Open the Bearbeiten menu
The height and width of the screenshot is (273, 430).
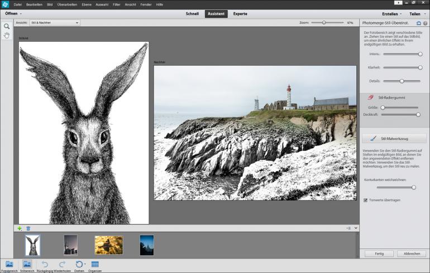(34, 4)
